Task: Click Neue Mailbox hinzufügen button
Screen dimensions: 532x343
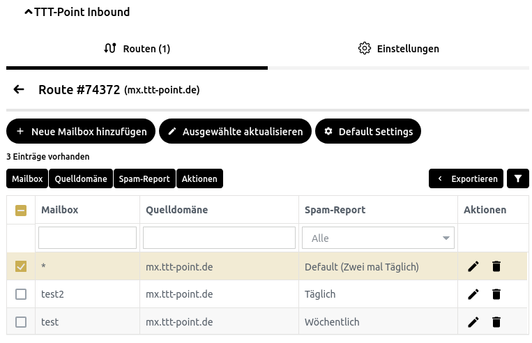Action: (81, 131)
